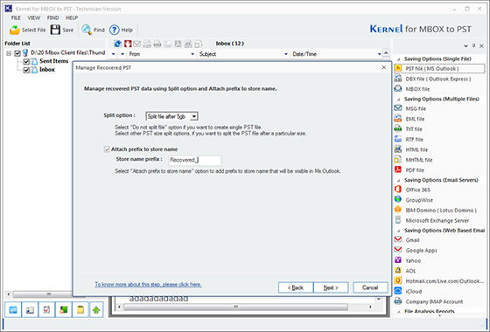Image resolution: width=490 pixels, height=332 pixels.
Task: Open the VIEW menu
Action: click(x=34, y=17)
